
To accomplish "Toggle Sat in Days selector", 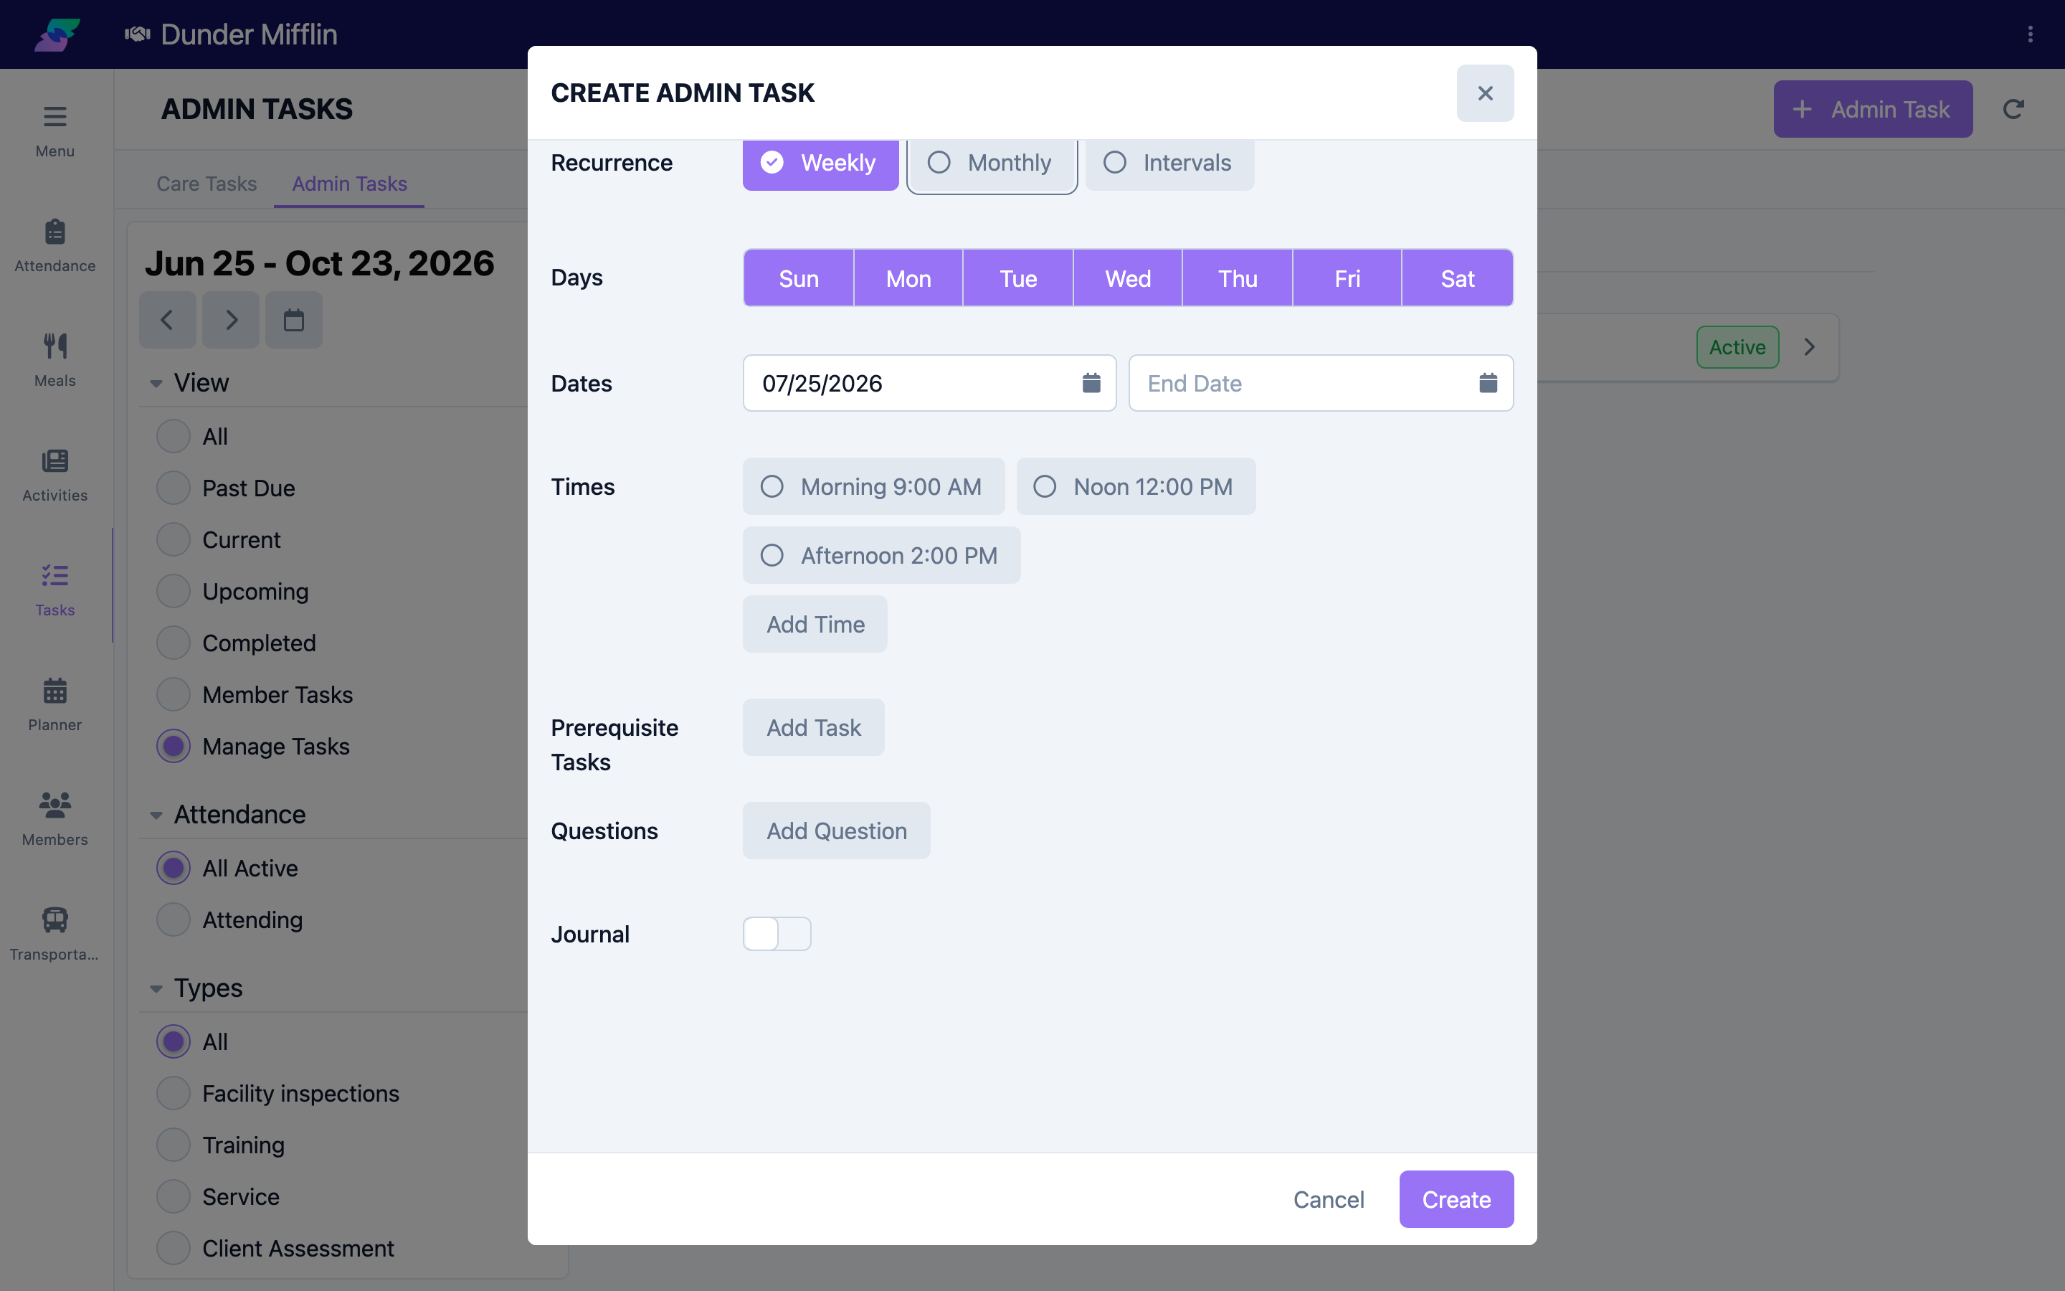I will (x=1458, y=278).
